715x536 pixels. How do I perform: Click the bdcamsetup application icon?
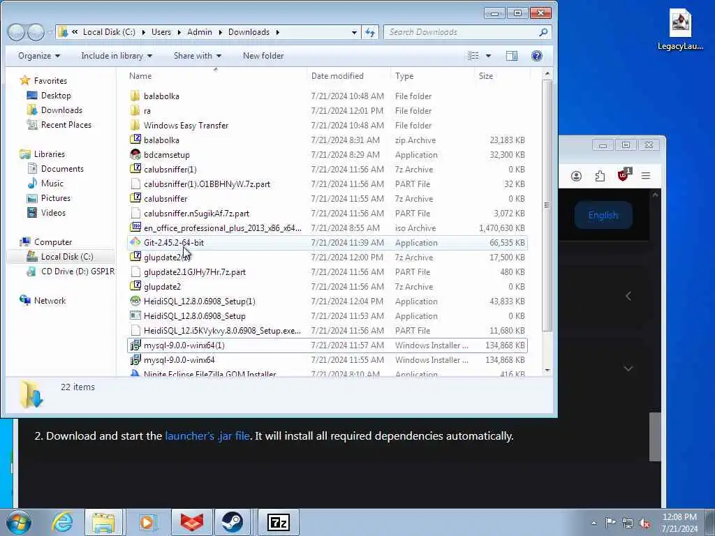pyautogui.click(x=135, y=154)
